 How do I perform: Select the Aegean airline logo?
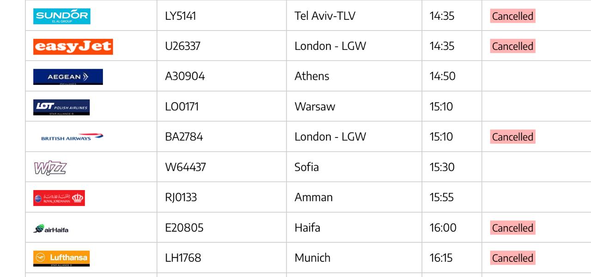68,77
